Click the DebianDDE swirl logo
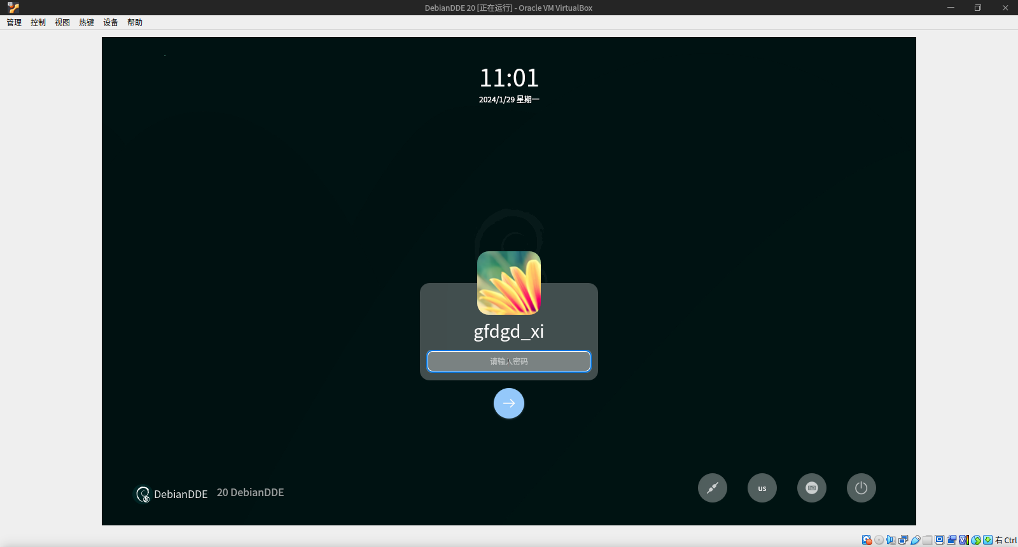Image resolution: width=1018 pixels, height=547 pixels. 143,494
